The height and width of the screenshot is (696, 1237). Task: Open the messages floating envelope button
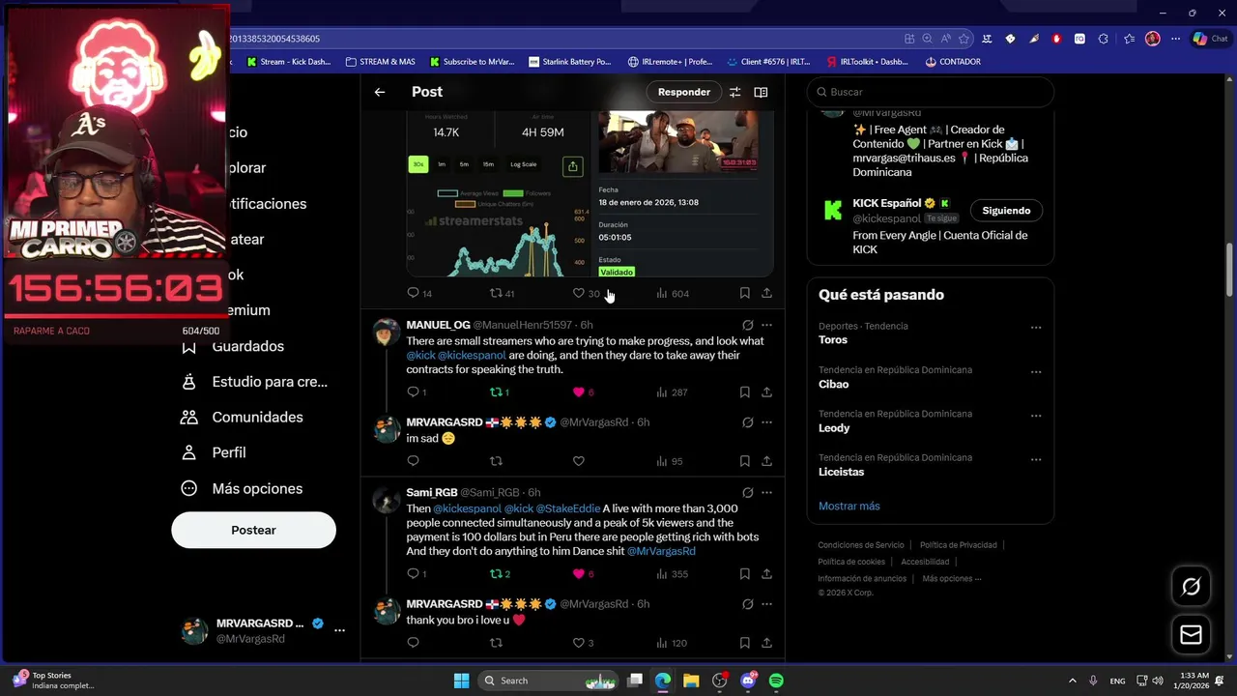(x=1192, y=634)
